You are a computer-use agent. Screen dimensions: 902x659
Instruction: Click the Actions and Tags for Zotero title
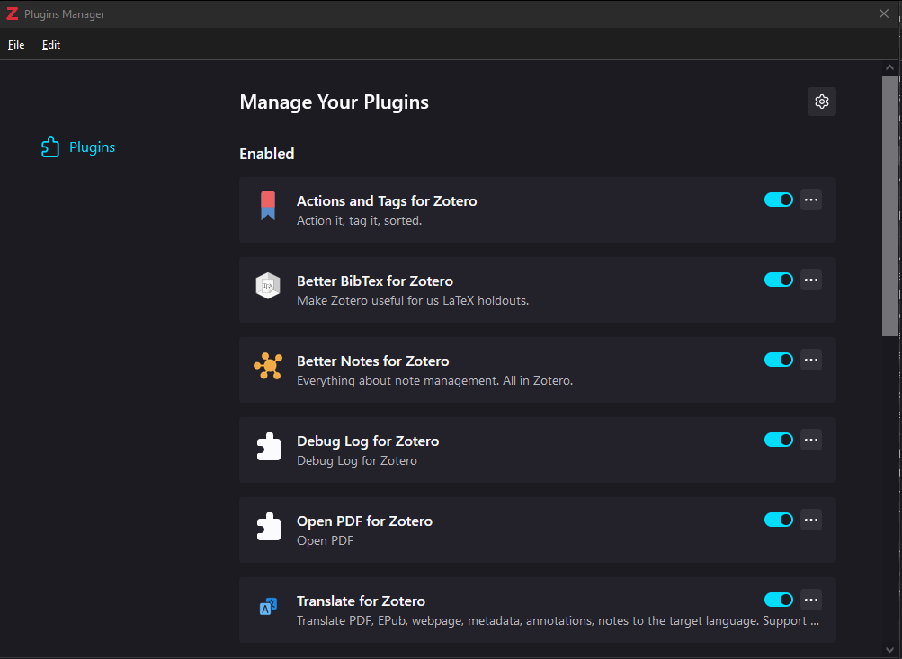pos(387,201)
